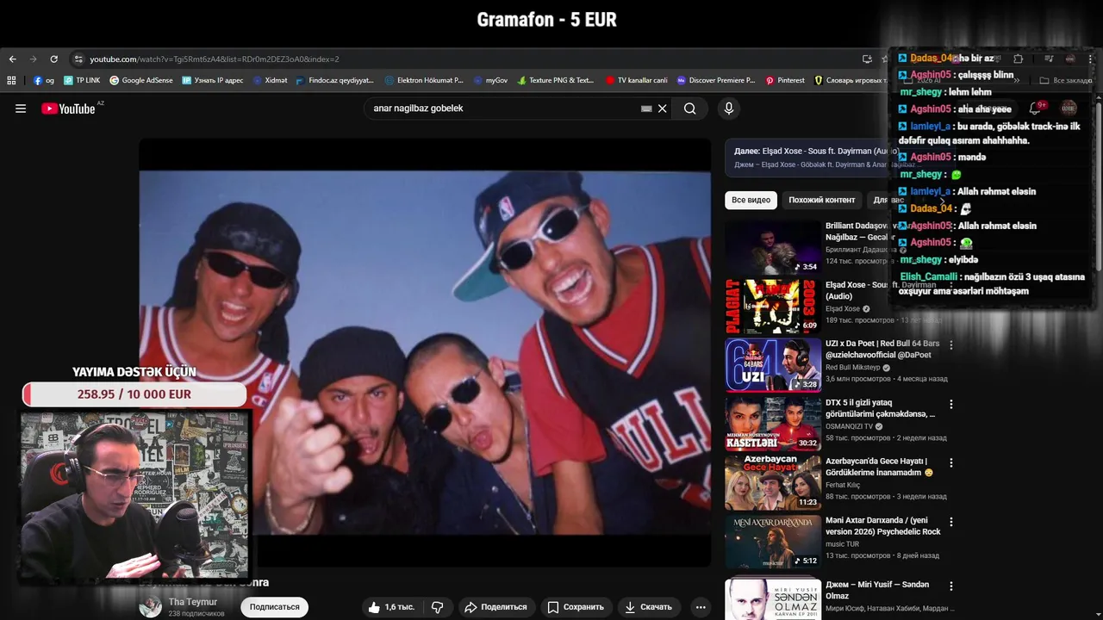Open three-dot menu for UZI x Da Poet video
The height and width of the screenshot is (620, 1103).
(x=951, y=345)
